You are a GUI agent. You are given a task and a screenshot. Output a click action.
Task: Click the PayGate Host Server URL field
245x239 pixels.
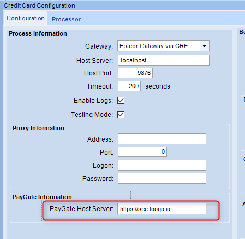162,209
